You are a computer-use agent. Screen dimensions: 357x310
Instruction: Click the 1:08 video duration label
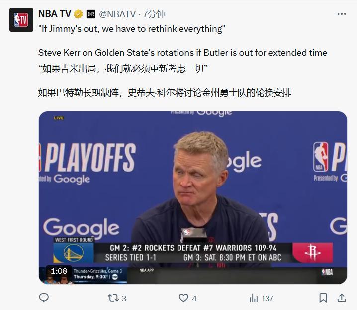tap(59, 271)
